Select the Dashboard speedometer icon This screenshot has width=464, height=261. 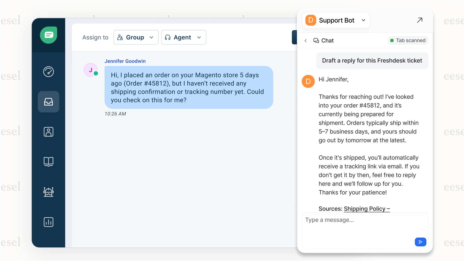click(x=48, y=72)
